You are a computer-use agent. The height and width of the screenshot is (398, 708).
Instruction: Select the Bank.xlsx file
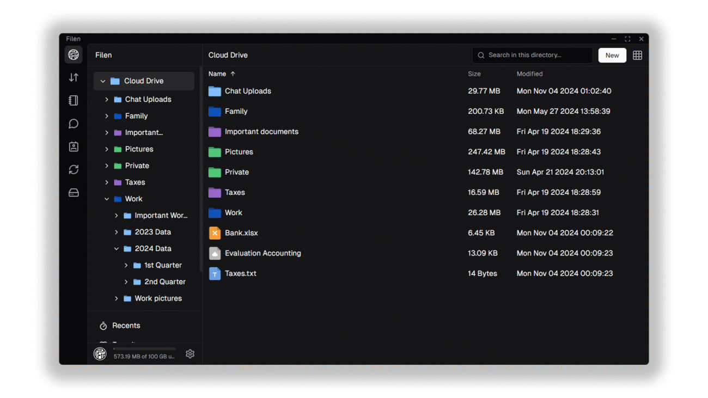[x=241, y=233]
